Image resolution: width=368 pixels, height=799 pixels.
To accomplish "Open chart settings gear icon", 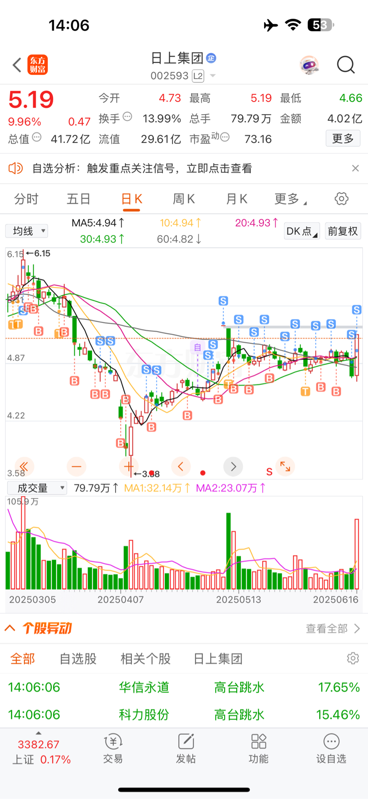I will click(342, 199).
